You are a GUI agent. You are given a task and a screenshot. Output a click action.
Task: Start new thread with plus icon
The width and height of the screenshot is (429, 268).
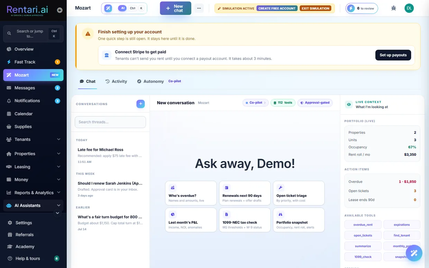pos(140,104)
